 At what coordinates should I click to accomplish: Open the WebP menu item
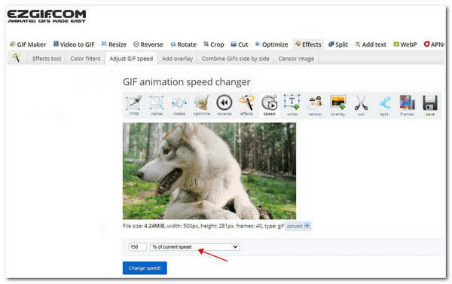[x=405, y=44]
